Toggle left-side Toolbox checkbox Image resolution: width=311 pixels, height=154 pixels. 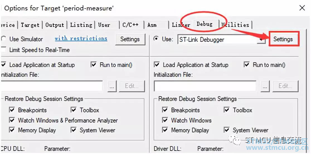[x=74, y=110]
